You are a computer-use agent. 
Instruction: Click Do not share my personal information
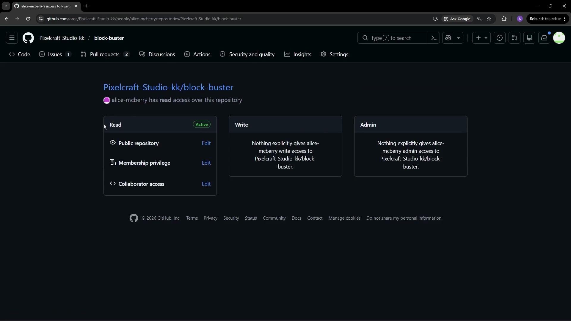click(404, 218)
